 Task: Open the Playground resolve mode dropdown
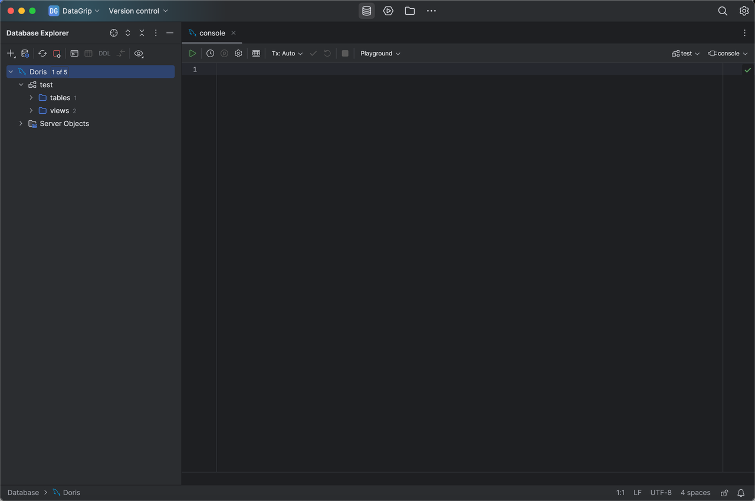click(380, 54)
